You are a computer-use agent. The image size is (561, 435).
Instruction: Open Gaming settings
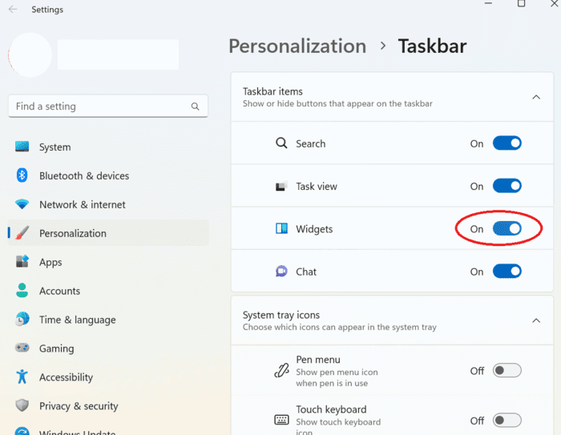(108, 348)
